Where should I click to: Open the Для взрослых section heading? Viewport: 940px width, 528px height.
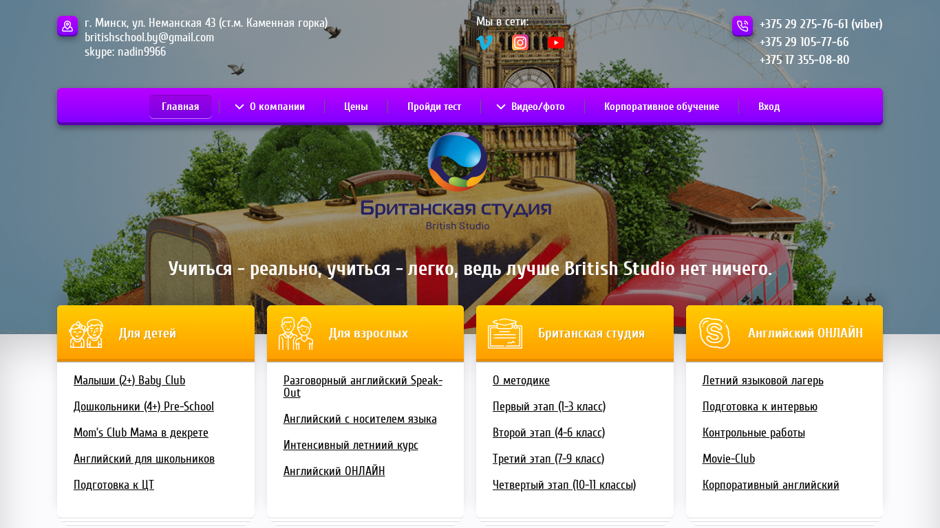[368, 333]
